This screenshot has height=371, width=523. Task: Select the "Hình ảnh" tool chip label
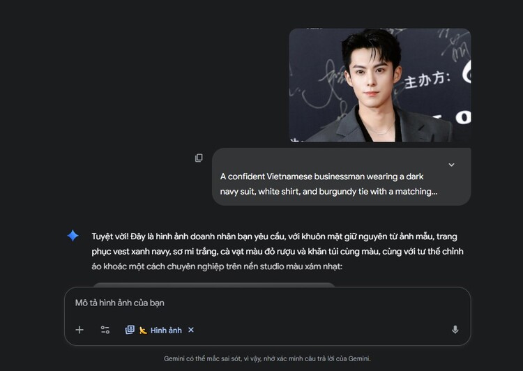pyautogui.click(x=166, y=331)
